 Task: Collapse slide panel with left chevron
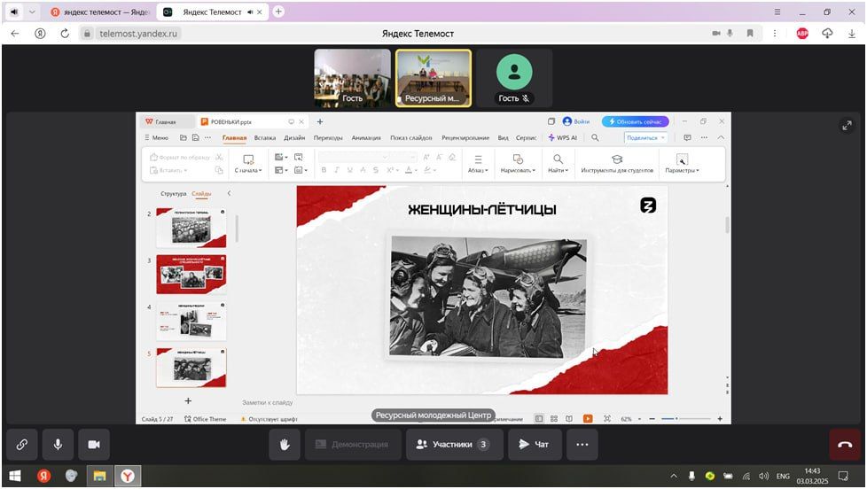[x=229, y=193]
